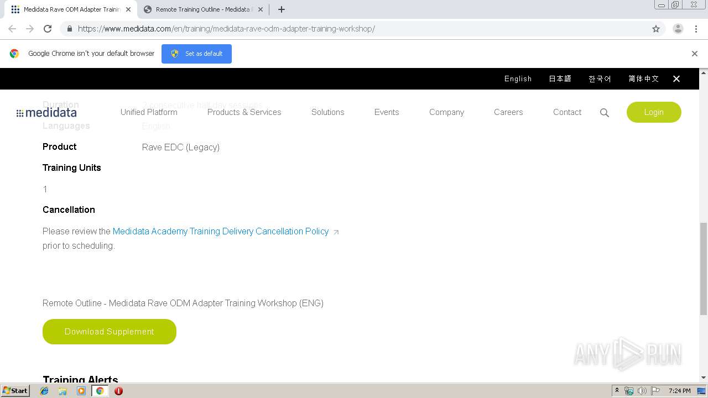Switch site language to 简体中文

pyautogui.click(x=643, y=79)
